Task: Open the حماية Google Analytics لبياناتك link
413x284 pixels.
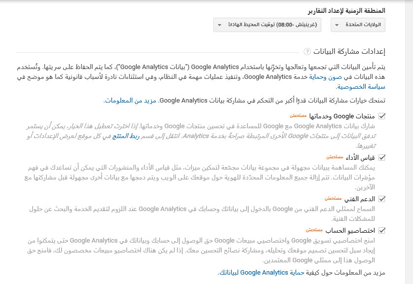Action: [x=262, y=273]
